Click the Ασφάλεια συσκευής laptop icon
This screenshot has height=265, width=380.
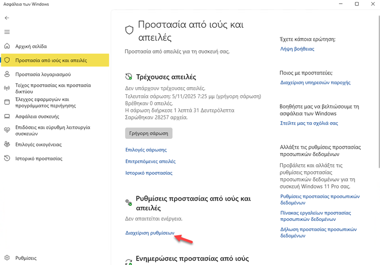click(x=7, y=116)
